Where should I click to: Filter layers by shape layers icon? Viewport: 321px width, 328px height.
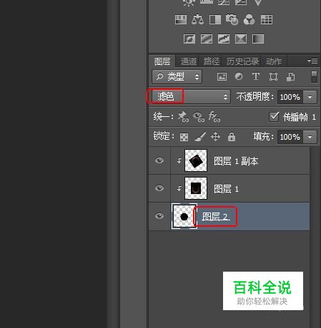[x=273, y=76]
